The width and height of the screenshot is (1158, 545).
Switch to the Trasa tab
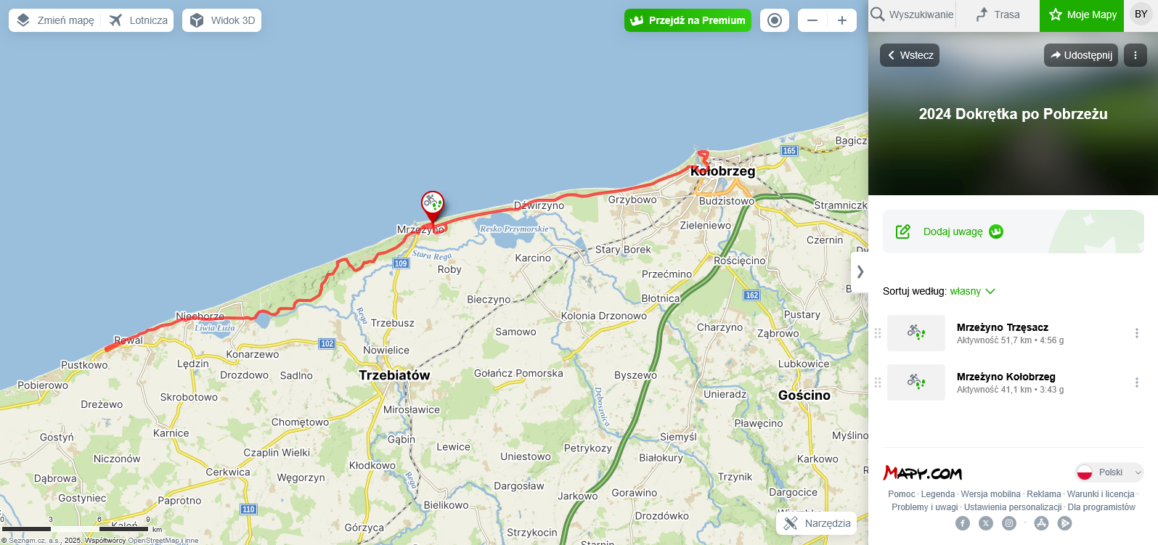[998, 15]
